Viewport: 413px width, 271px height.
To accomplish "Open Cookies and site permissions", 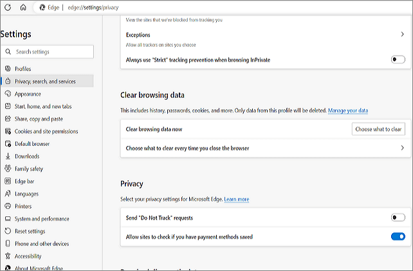I will (x=46, y=131).
